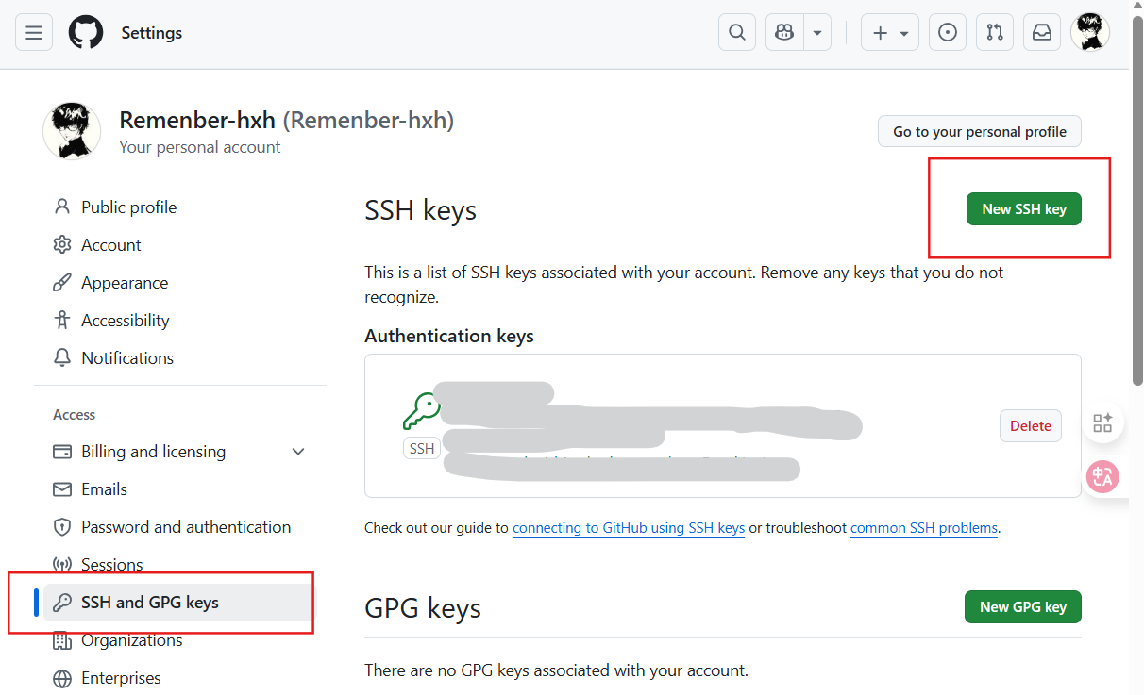1144x695 pixels.
Task: Collapse the Billing and licensing section
Action: (297, 452)
